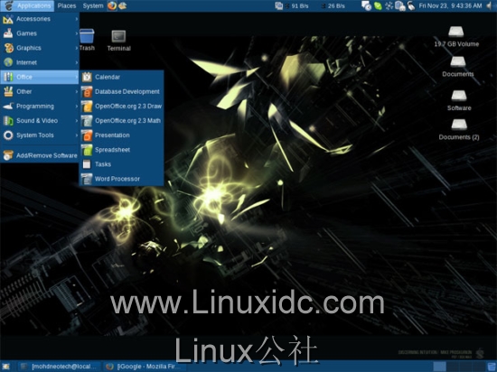Open the Places menu
The image size is (497, 372).
click(67, 5)
